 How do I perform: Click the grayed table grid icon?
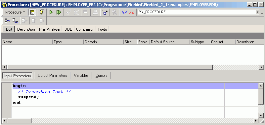coord(85,12)
